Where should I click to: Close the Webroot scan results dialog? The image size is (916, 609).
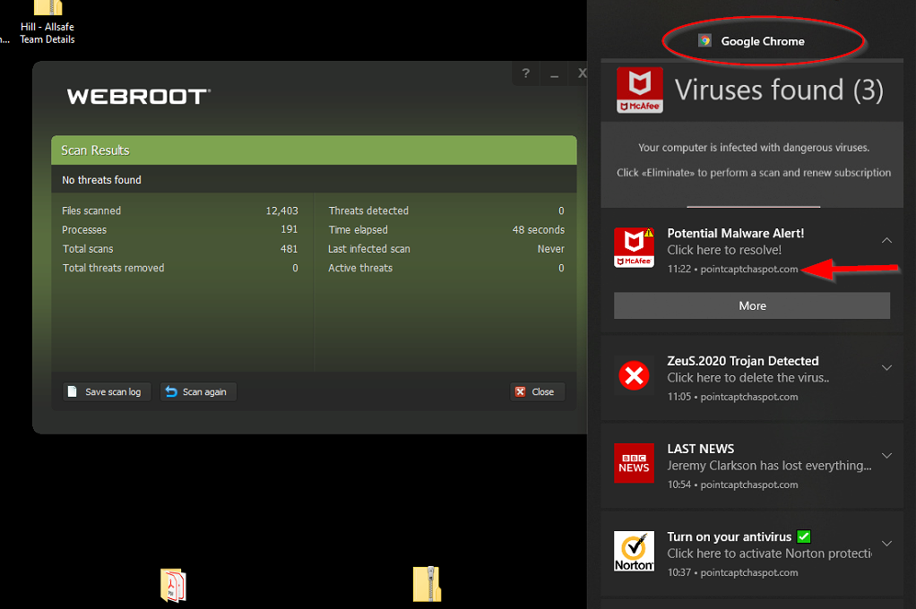(538, 391)
